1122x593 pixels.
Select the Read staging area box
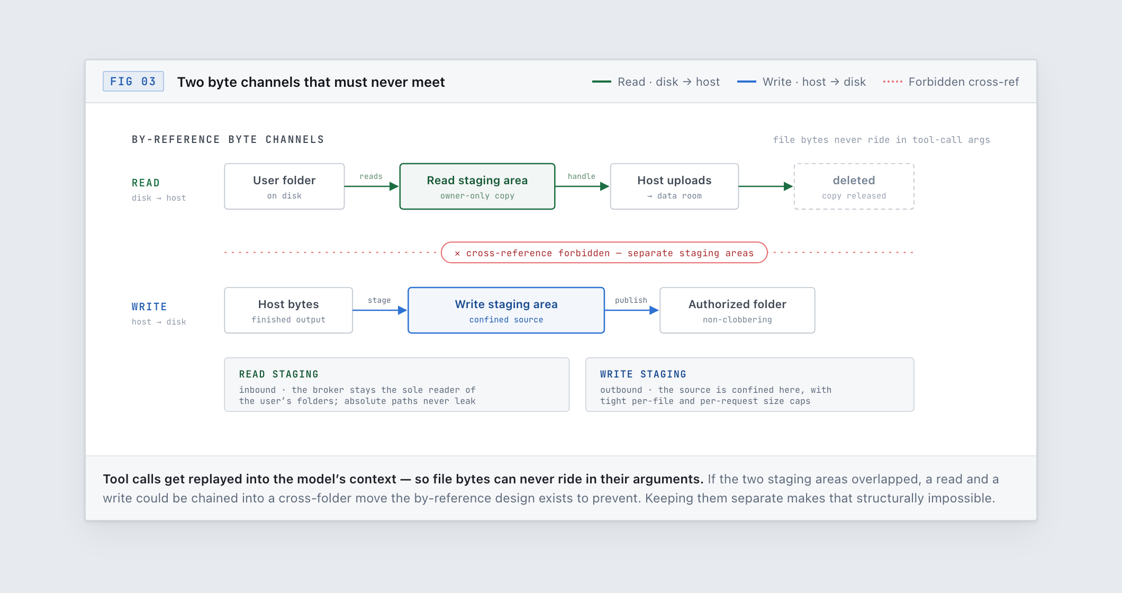pyautogui.click(x=477, y=186)
